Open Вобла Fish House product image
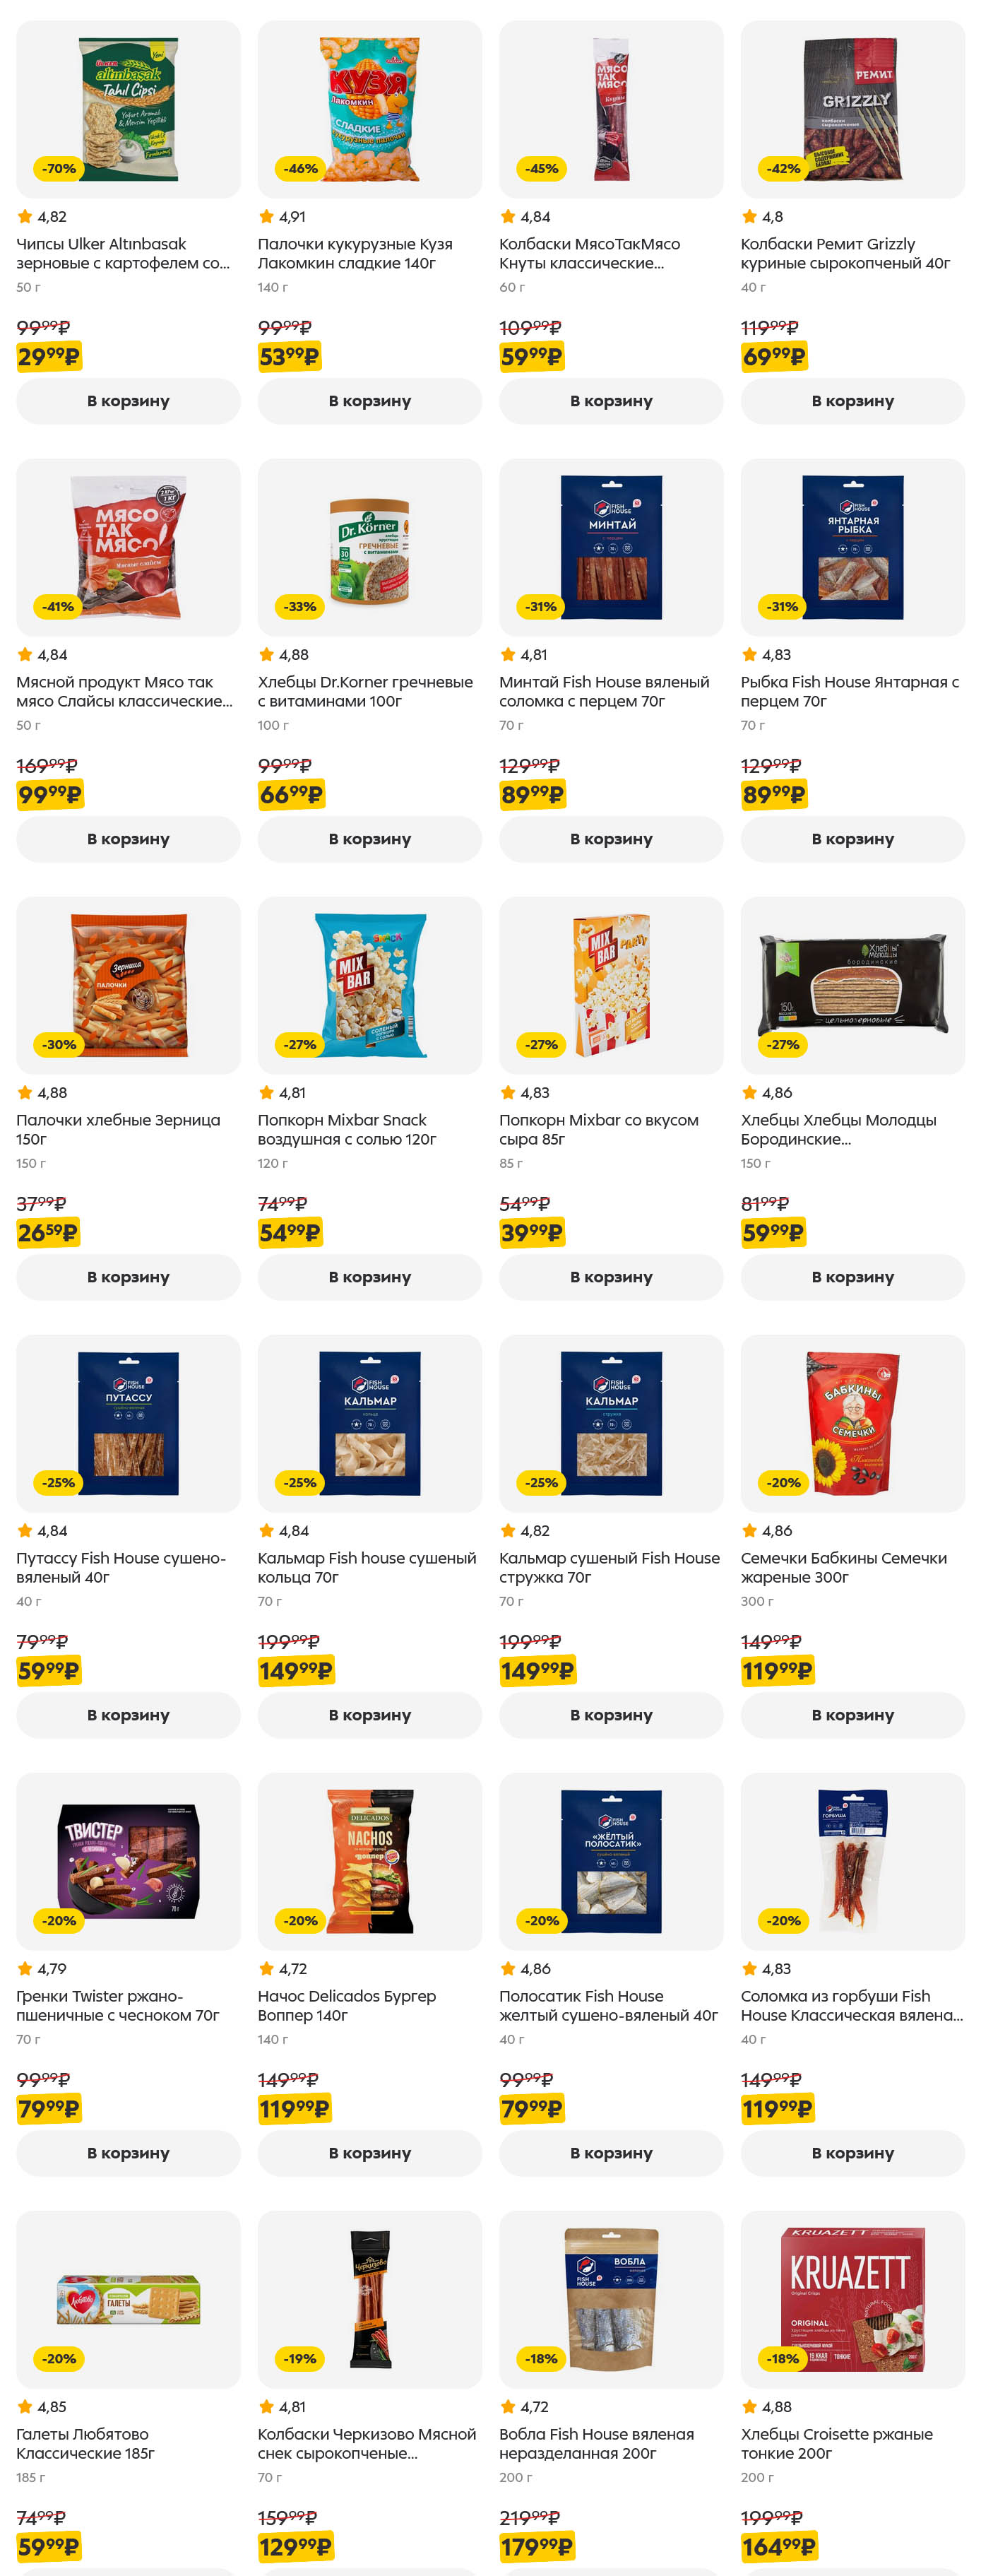The image size is (981, 2576). [611, 2299]
